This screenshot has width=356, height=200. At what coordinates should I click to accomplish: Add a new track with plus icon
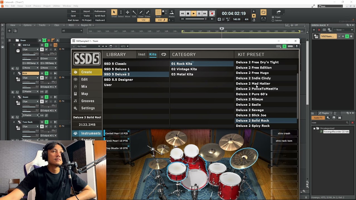point(9,31)
